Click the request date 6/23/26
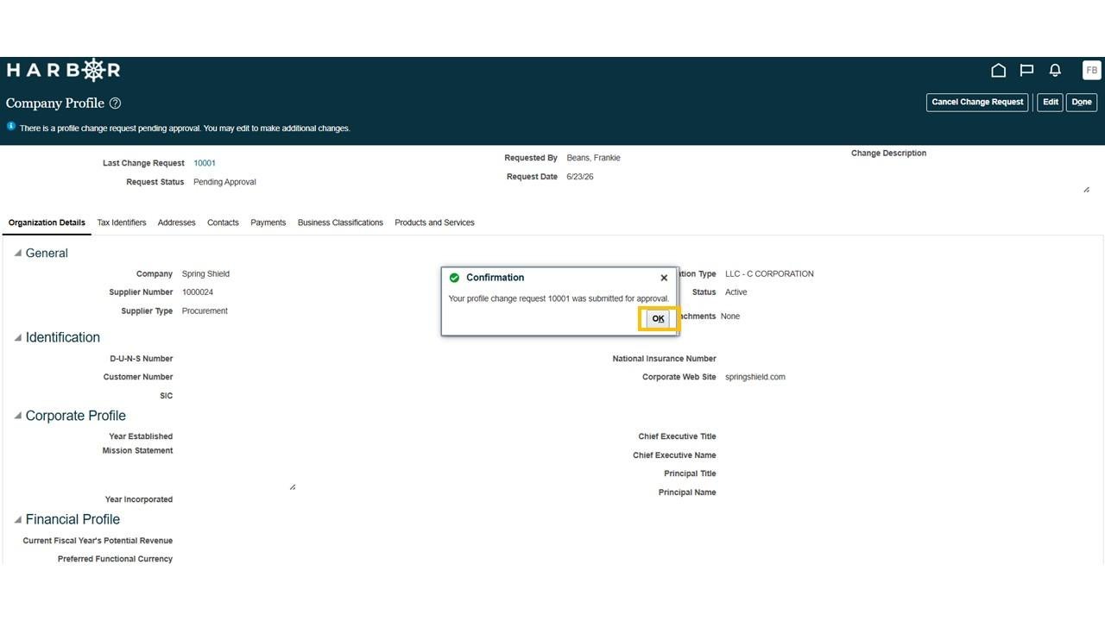The width and height of the screenshot is (1105, 621). tap(580, 177)
